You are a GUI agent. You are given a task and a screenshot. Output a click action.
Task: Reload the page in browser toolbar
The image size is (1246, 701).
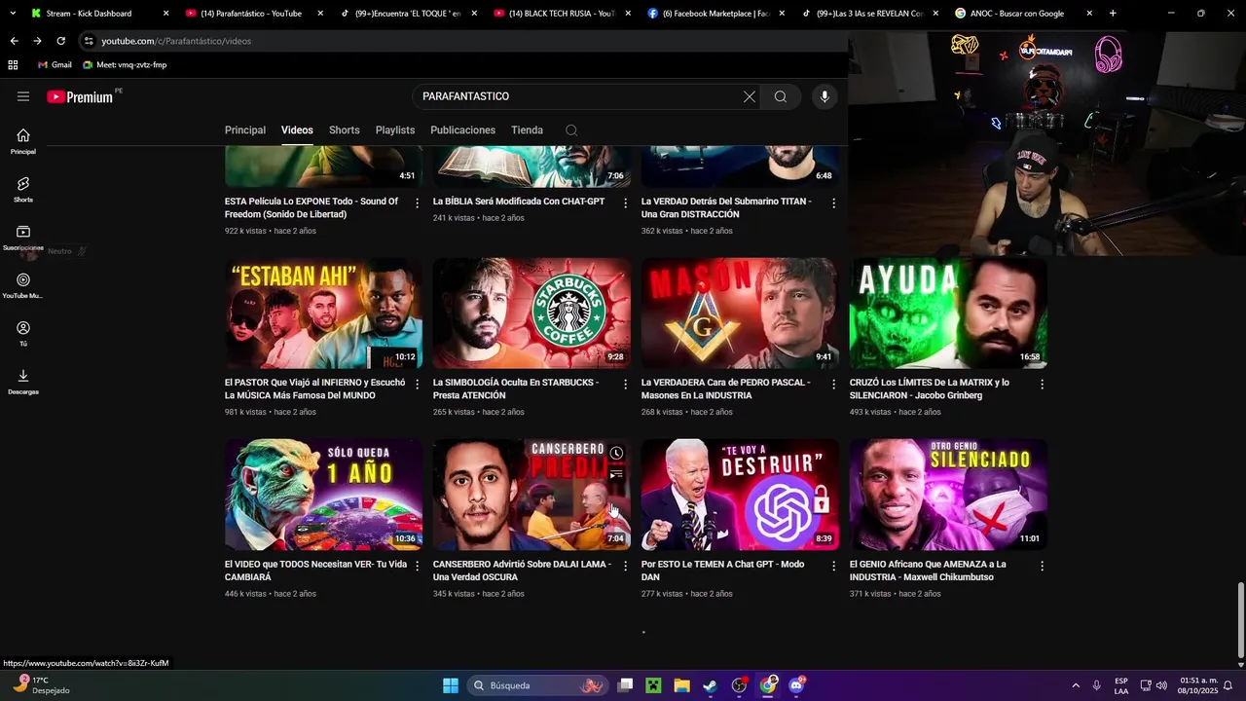pyautogui.click(x=60, y=41)
